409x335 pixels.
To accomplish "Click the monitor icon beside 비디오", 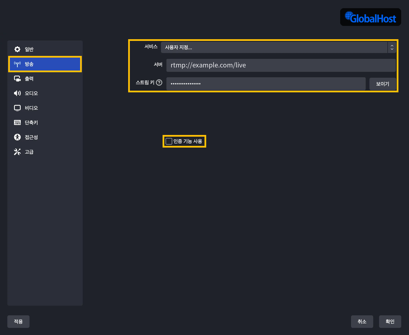I will 17,108.
